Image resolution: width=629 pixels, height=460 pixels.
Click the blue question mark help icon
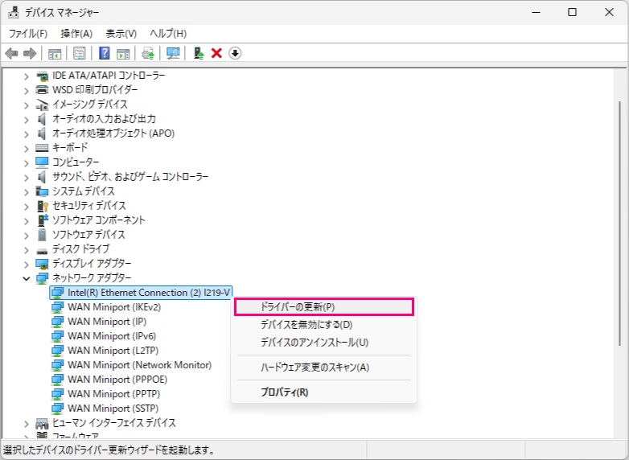point(105,53)
